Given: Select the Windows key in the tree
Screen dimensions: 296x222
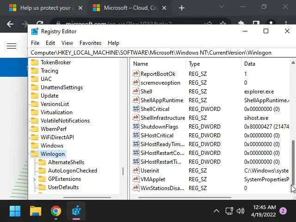Looking at the screenshot, I should click(x=52, y=146).
